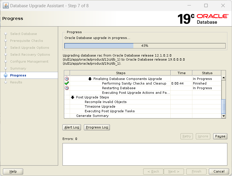Collapse the Post Upgrade Steps arrow

pos(73,97)
